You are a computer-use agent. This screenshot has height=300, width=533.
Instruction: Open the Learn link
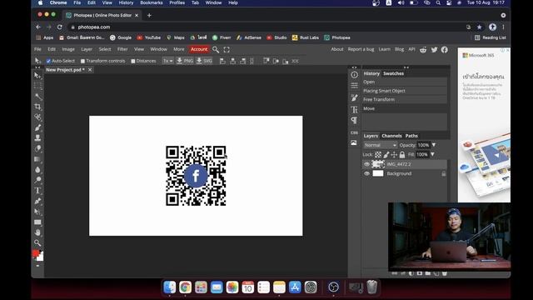click(x=384, y=49)
